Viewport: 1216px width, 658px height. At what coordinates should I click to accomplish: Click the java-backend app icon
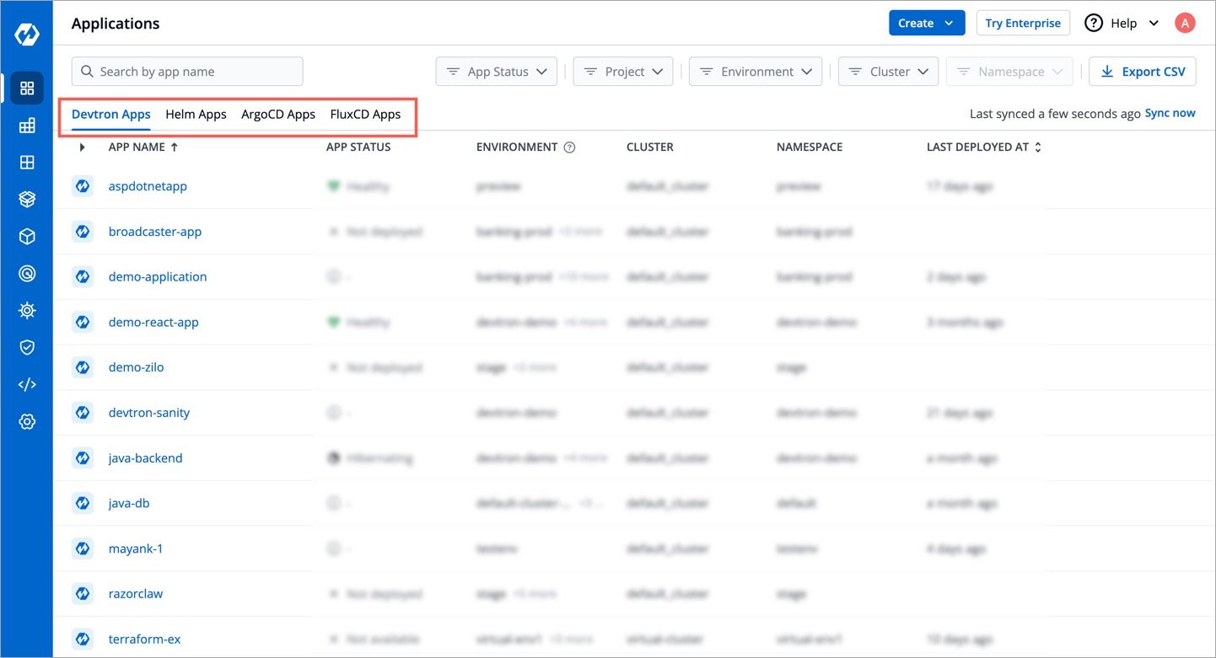tap(83, 458)
